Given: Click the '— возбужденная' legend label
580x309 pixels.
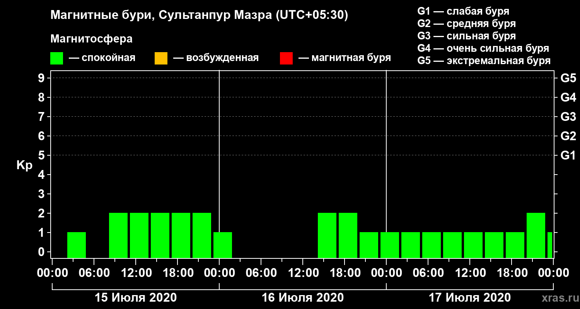Looking at the screenshot, I should (x=216, y=58).
